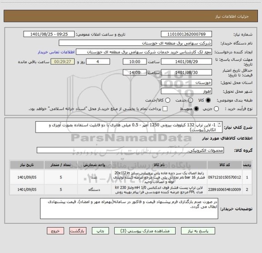262x253 pixels.
Task: Toggle the اسناد خزانه اسلامی payment checkbox
Action: tap(165, 109)
